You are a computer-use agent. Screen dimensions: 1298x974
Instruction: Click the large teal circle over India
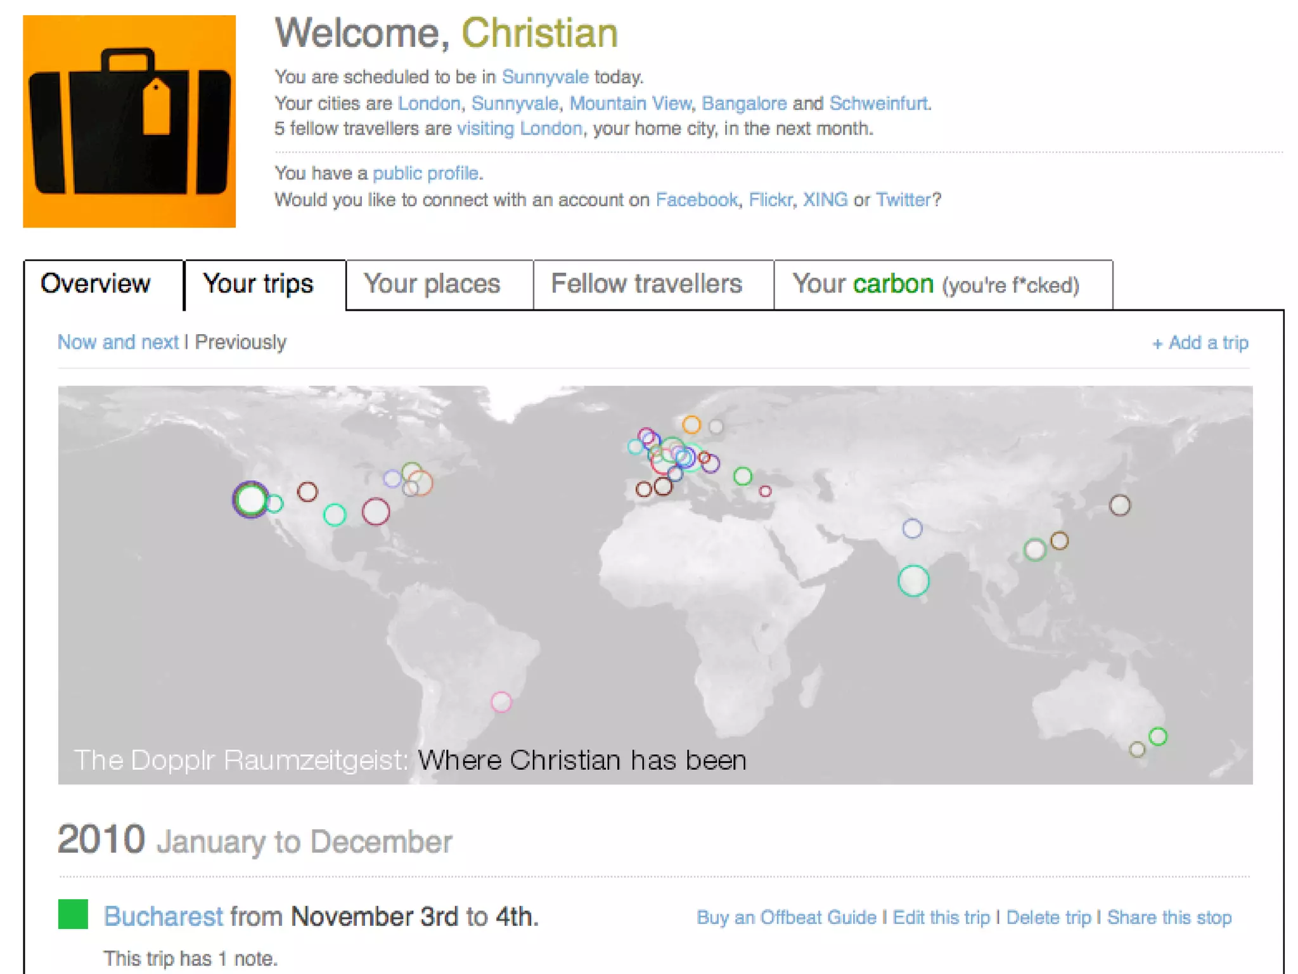913,580
